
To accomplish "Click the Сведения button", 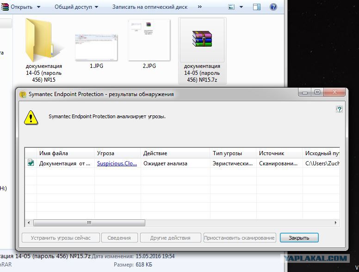I will [119, 238].
